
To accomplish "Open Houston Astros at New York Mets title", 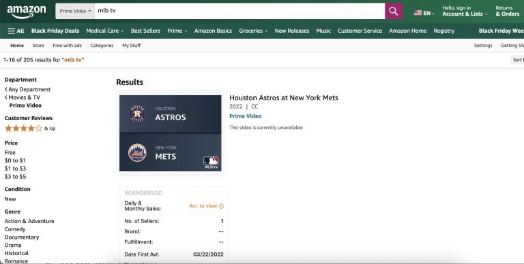I will point(284,98).
